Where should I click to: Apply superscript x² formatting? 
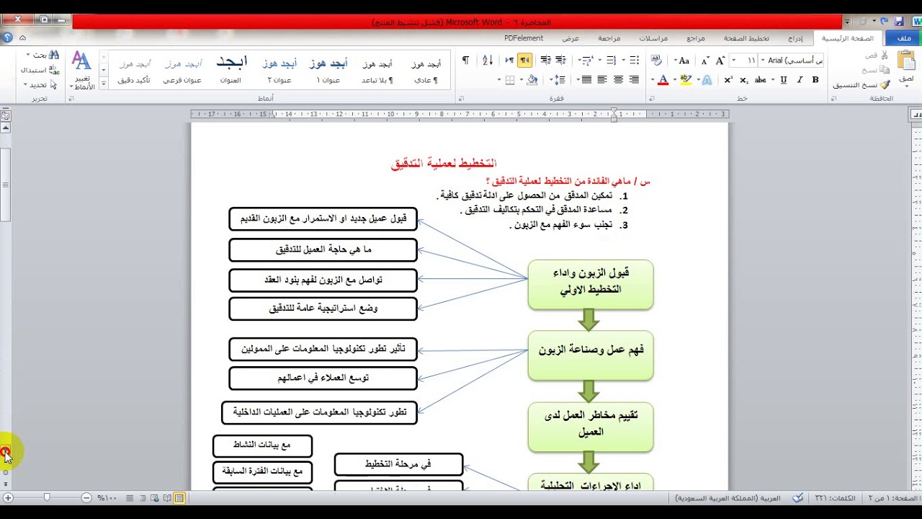click(728, 80)
